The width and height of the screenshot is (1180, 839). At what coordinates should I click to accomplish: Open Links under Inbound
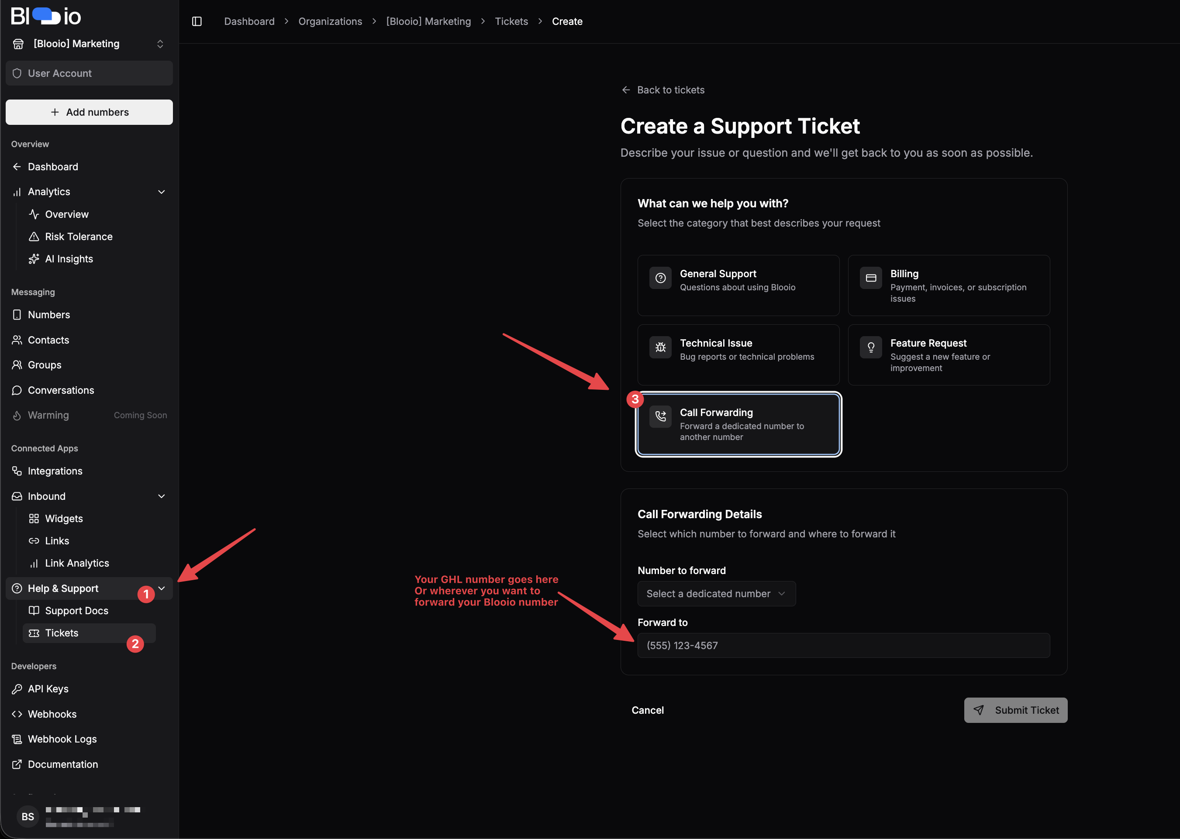click(x=57, y=540)
